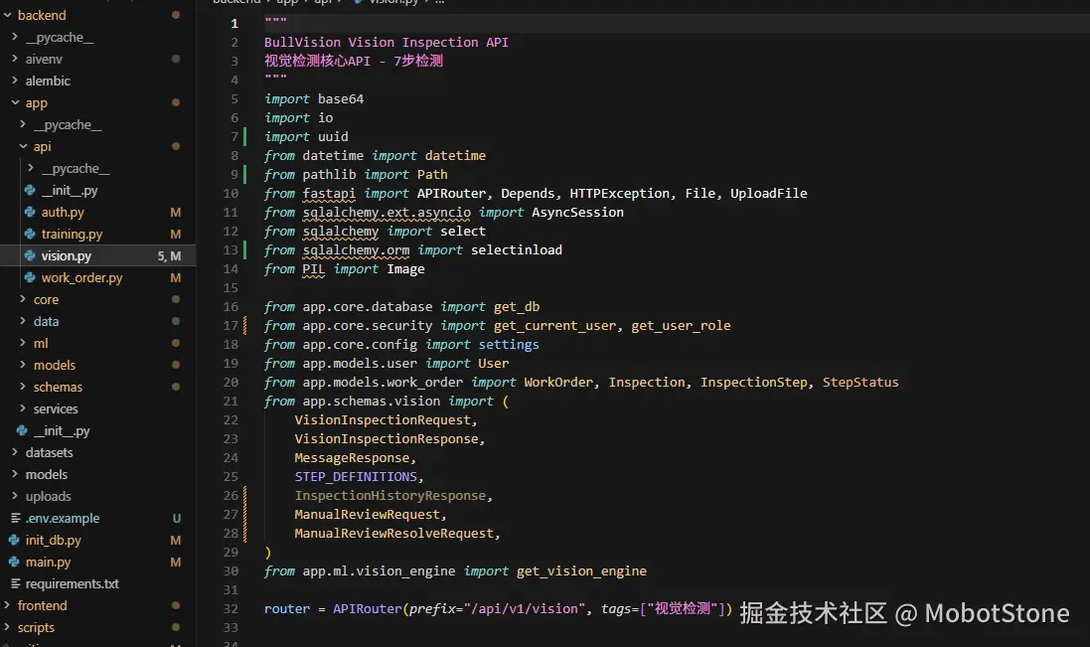
Task: Click the '5, M' badge on vision.py
Action: click(169, 255)
